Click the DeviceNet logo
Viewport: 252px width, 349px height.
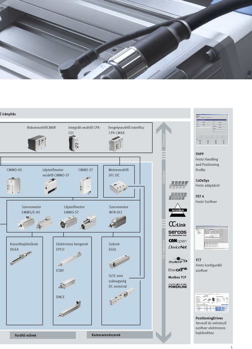(x=178, y=247)
